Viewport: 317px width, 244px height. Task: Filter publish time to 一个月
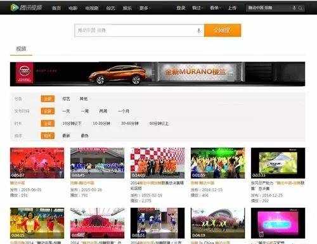(124, 111)
